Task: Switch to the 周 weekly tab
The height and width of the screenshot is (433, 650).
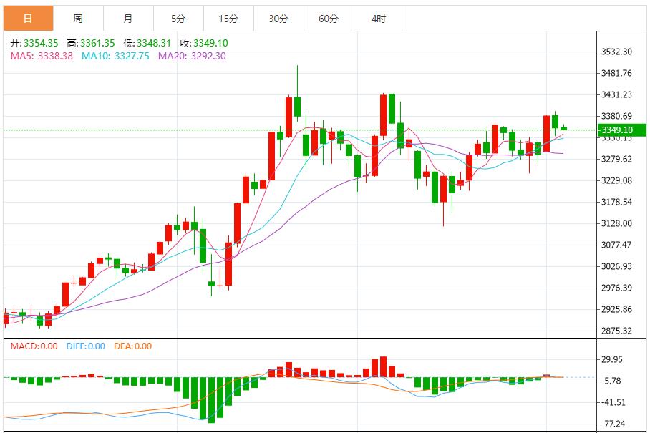Action: (78, 19)
